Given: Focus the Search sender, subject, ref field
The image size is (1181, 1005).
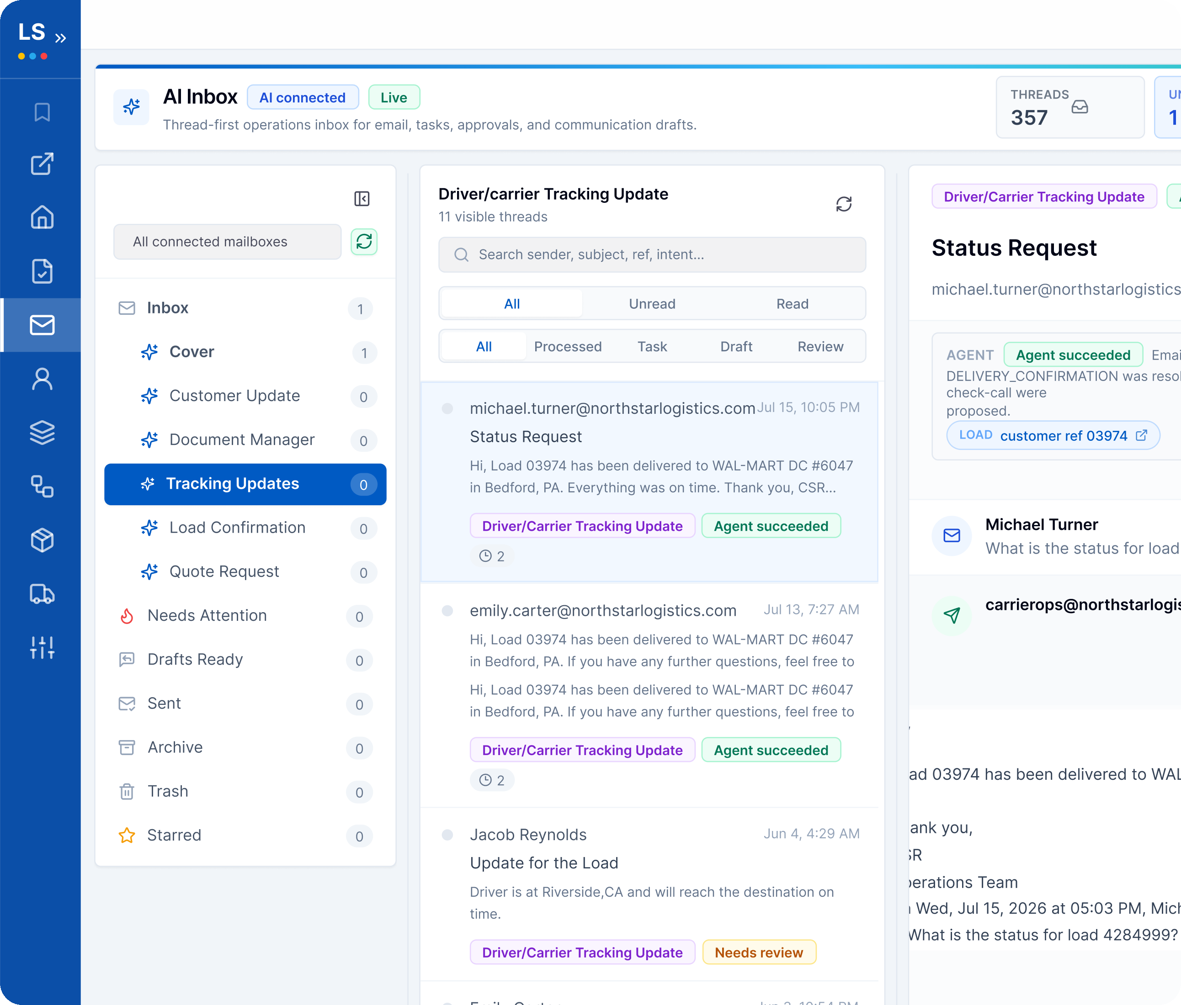Looking at the screenshot, I should 652,254.
